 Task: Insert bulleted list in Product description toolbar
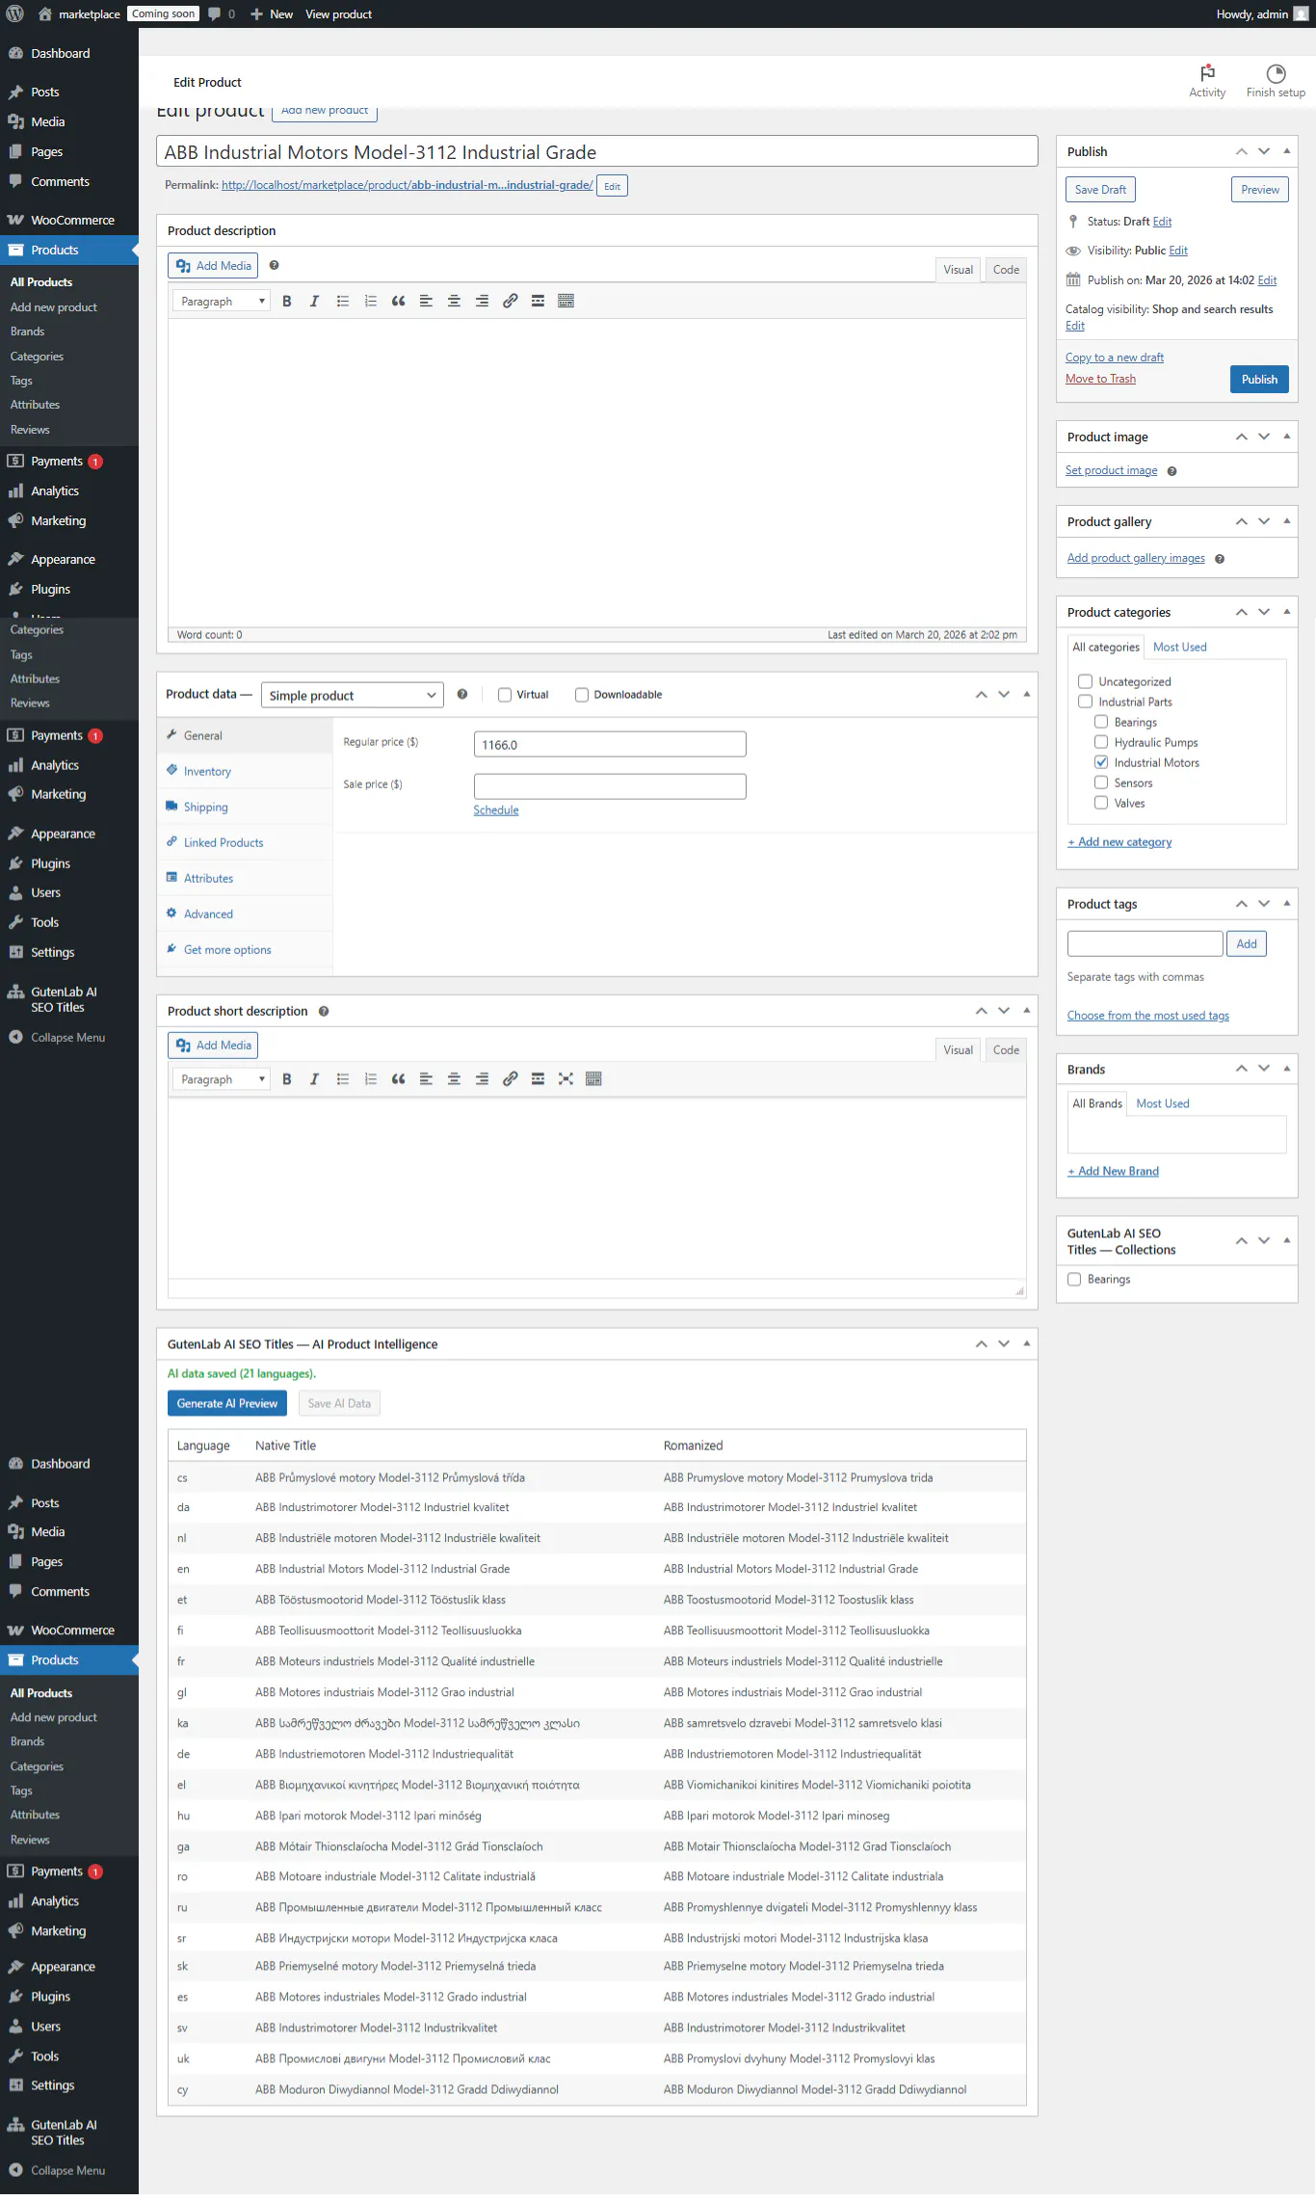(x=342, y=302)
